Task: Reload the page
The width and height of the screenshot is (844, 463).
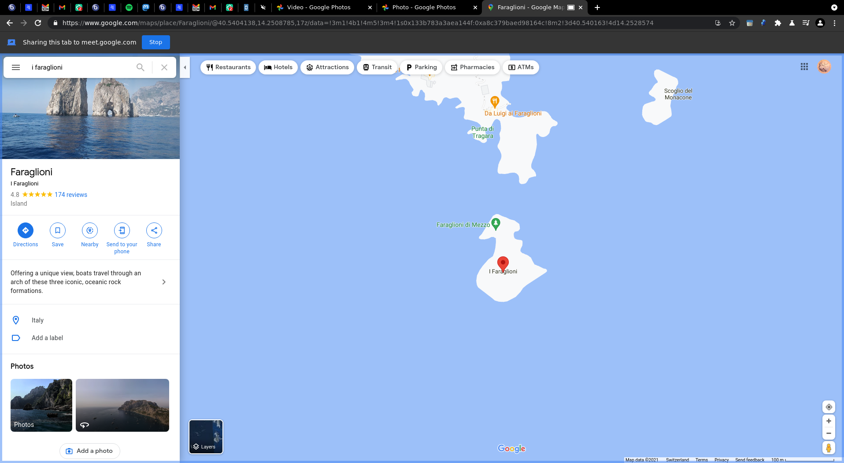Action: tap(38, 23)
